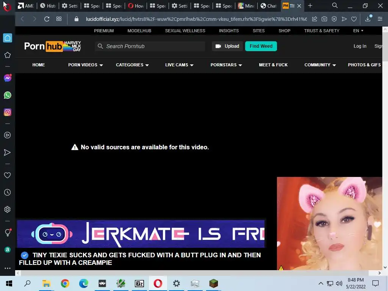The height and width of the screenshot is (291, 388).
Task: Click the Jerkmate banner ad
Action: pos(141,234)
